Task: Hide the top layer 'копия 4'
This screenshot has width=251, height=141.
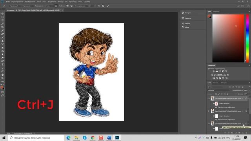Action: tap(209, 99)
